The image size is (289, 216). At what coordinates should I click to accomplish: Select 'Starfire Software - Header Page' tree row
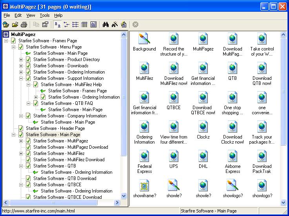pos(55,128)
